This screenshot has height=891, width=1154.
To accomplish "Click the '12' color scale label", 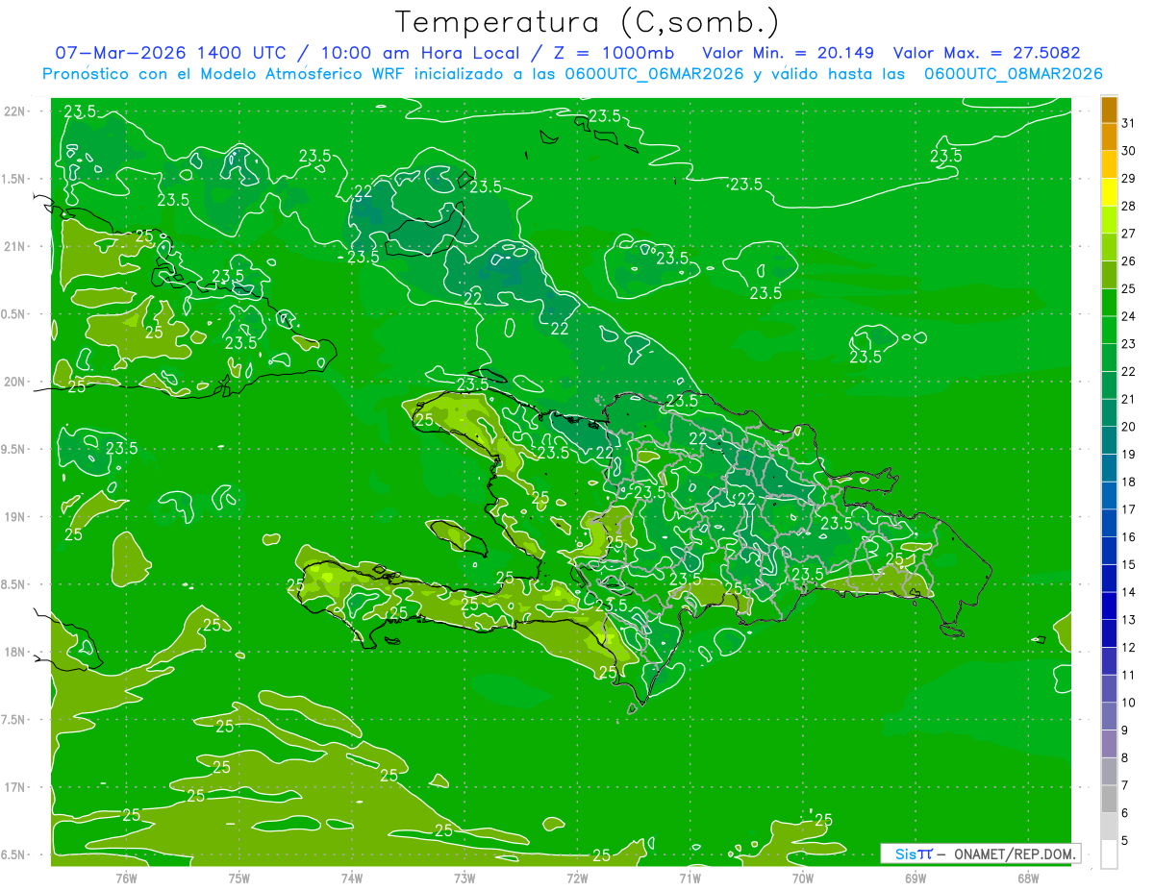I will pyautogui.click(x=1129, y=648).
